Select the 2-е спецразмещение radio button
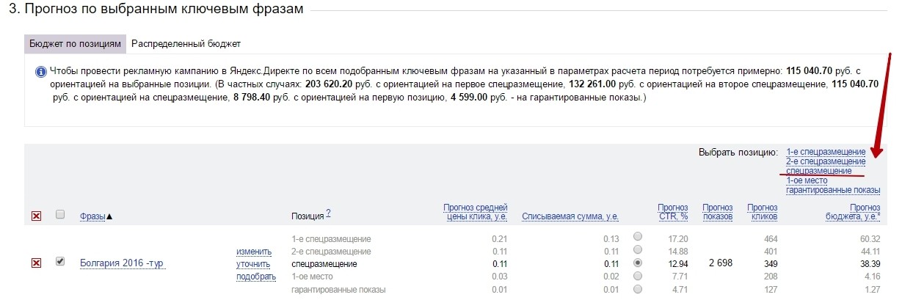This screenshot has height=300, width=902. [637, 250]
